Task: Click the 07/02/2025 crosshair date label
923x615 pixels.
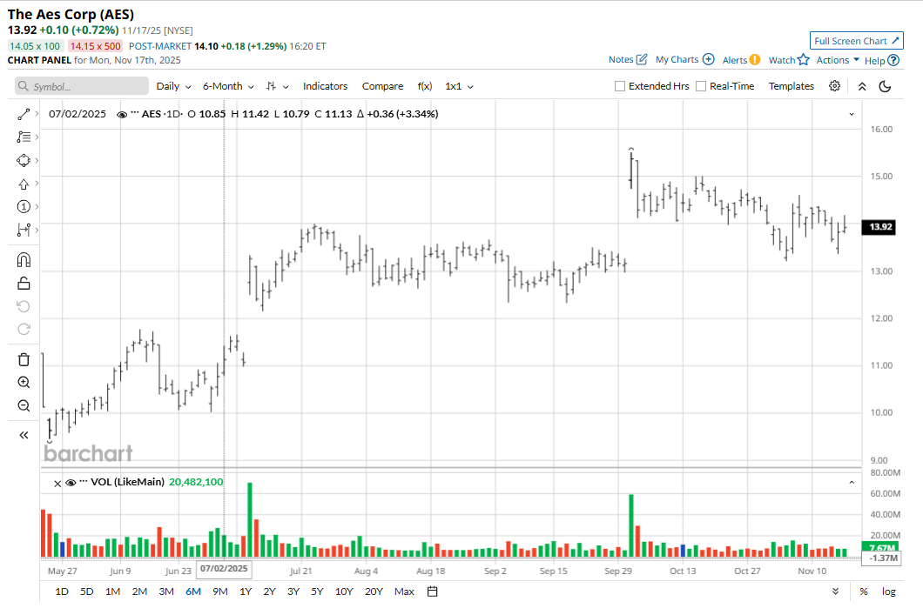Action: pyautogui.click(x=224, y=569)
